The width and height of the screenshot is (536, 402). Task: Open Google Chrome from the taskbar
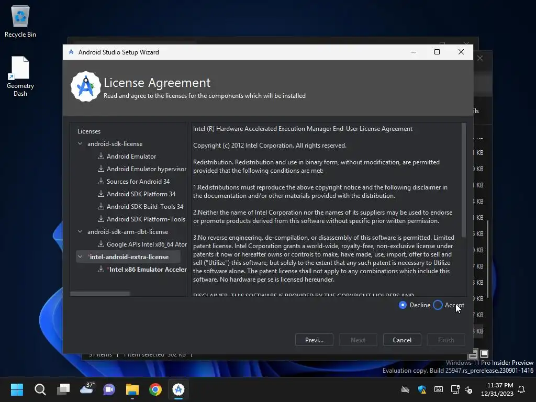155,389
